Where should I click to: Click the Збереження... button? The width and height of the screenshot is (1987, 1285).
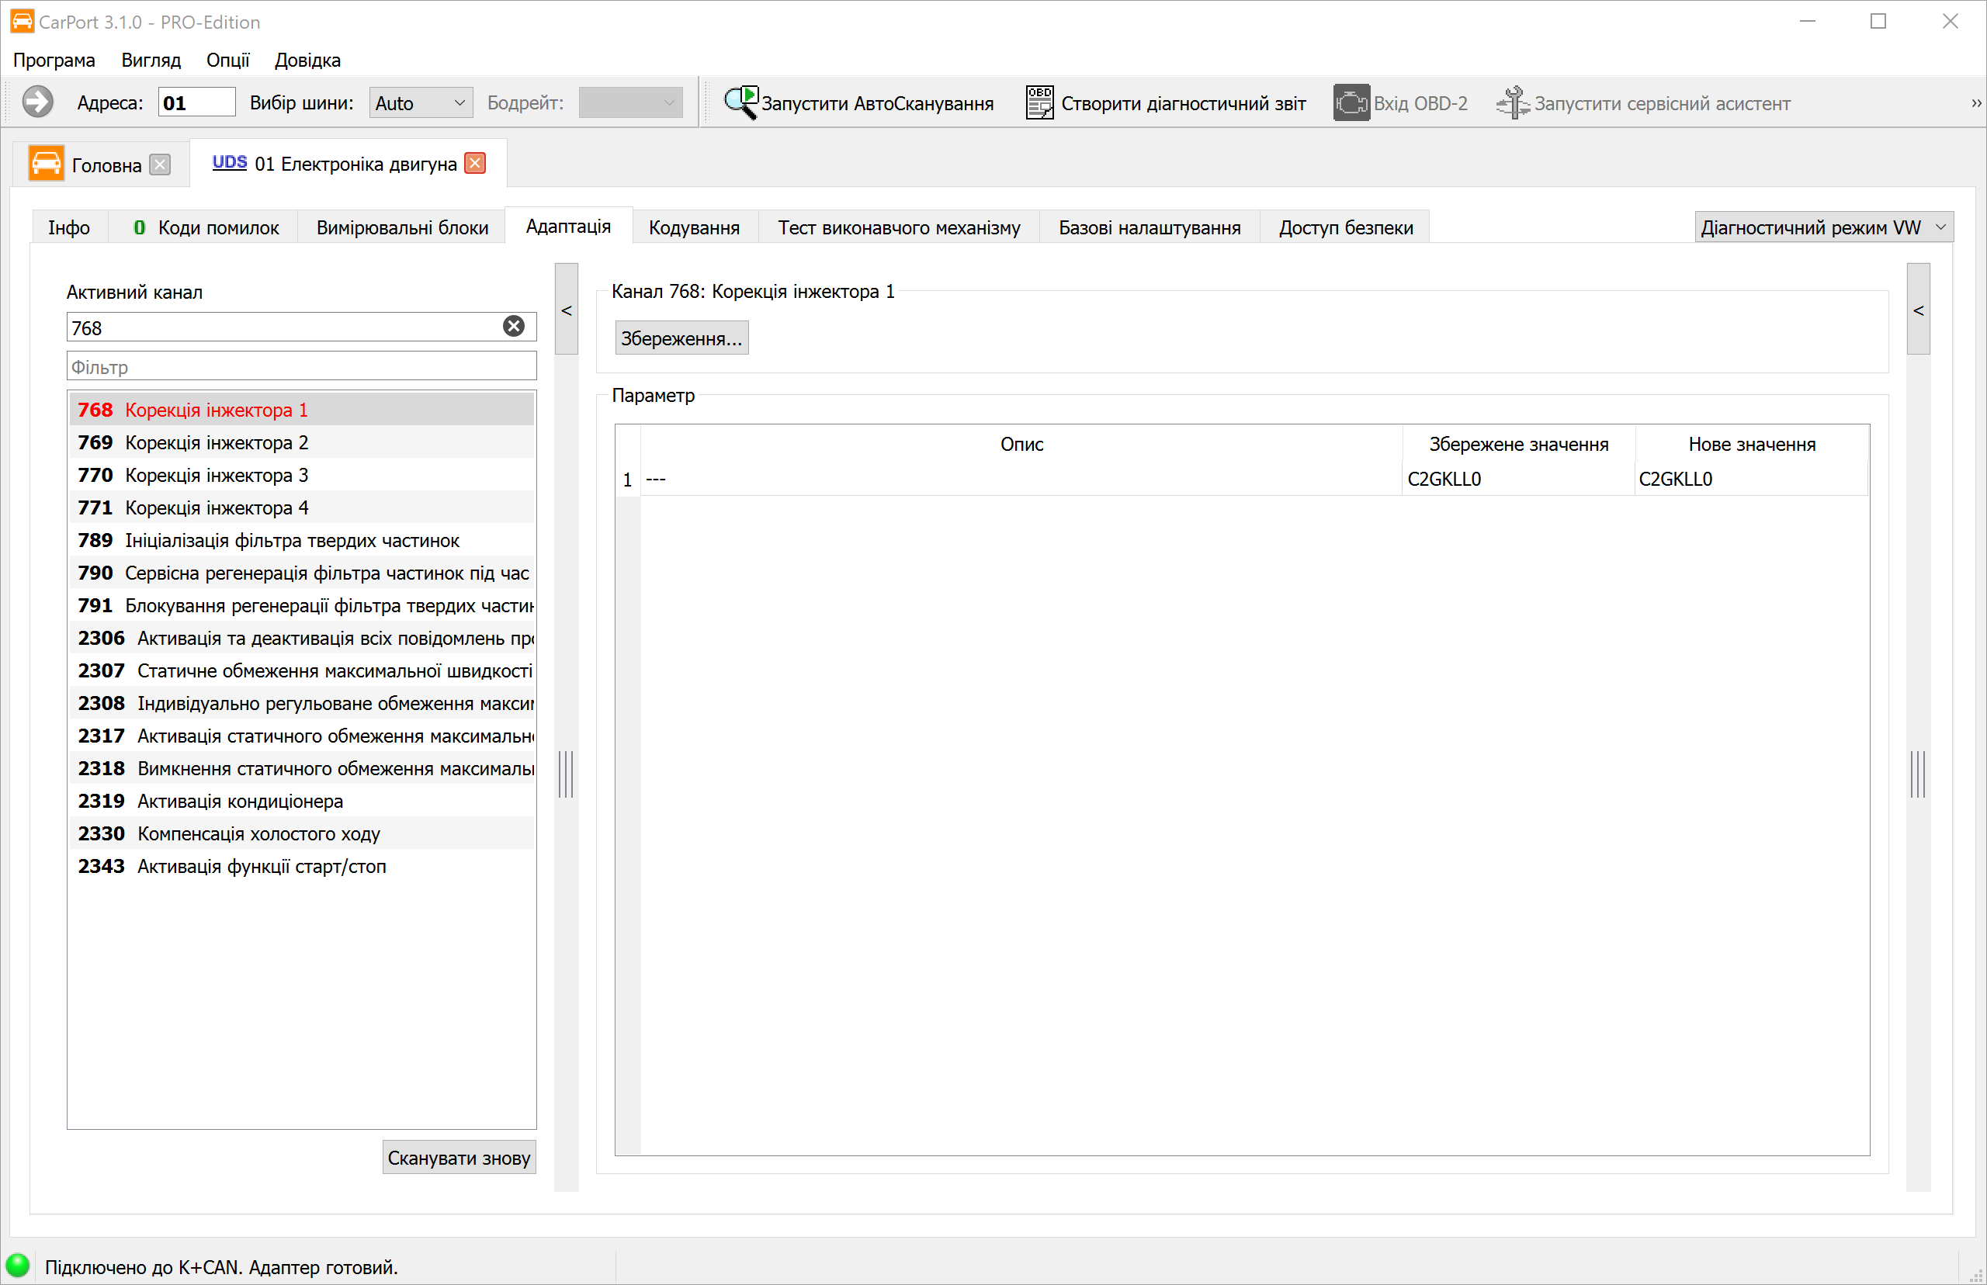pyautogui.click(x=681, y=338)
